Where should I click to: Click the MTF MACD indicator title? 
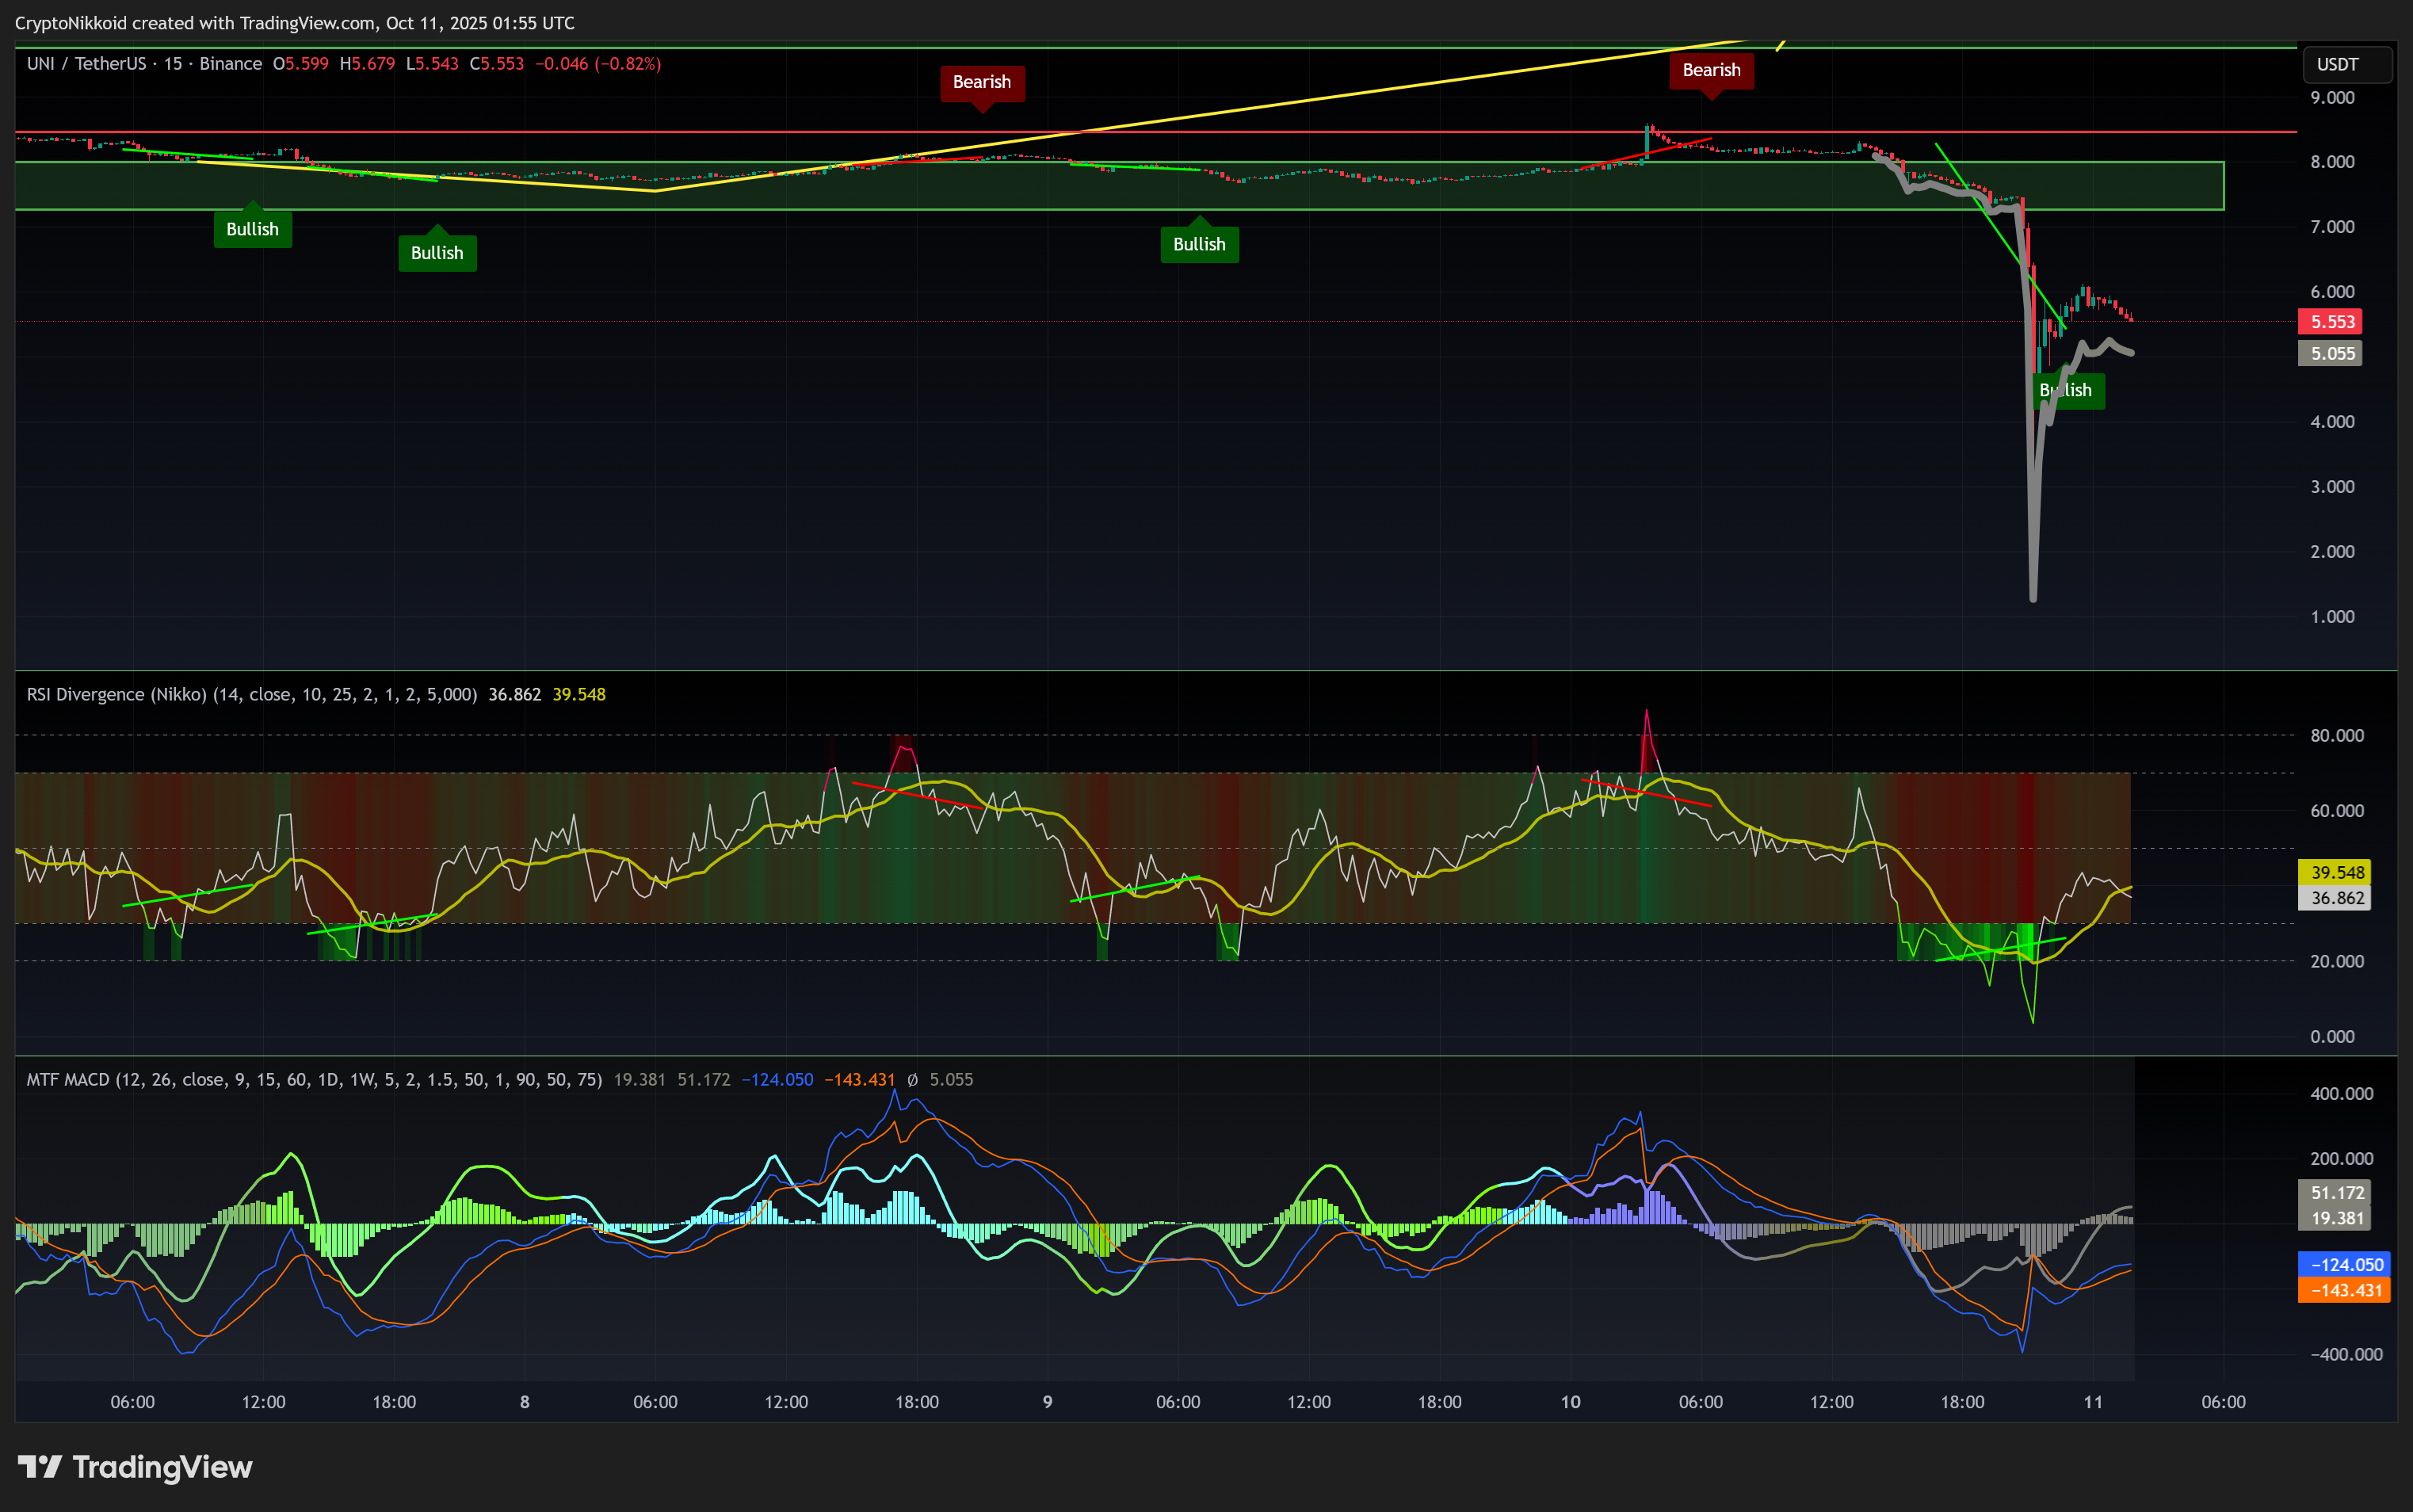coord(314,1079)
